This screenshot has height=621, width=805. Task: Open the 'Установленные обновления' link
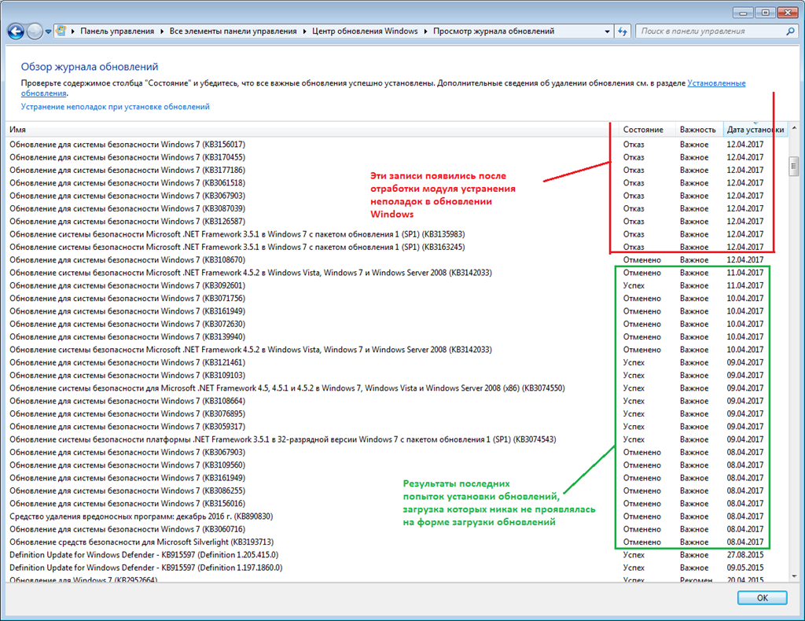point(716,83)
